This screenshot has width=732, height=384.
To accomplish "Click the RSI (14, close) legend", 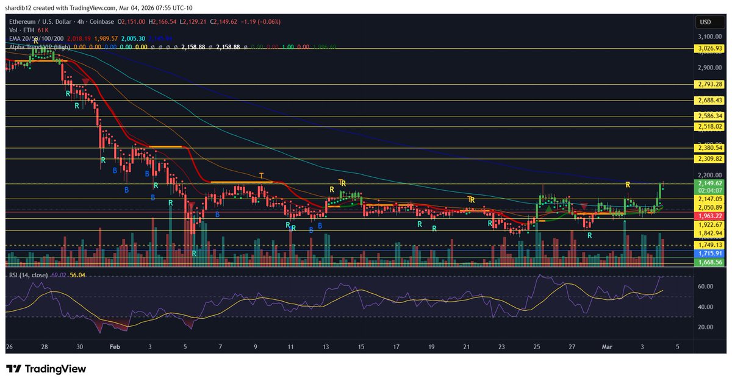I will [29, 276].
